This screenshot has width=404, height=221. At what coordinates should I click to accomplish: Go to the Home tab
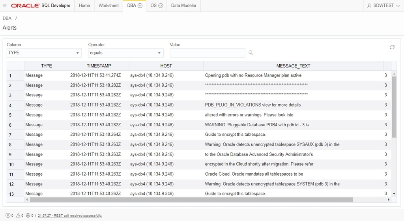tap(84, 6)
